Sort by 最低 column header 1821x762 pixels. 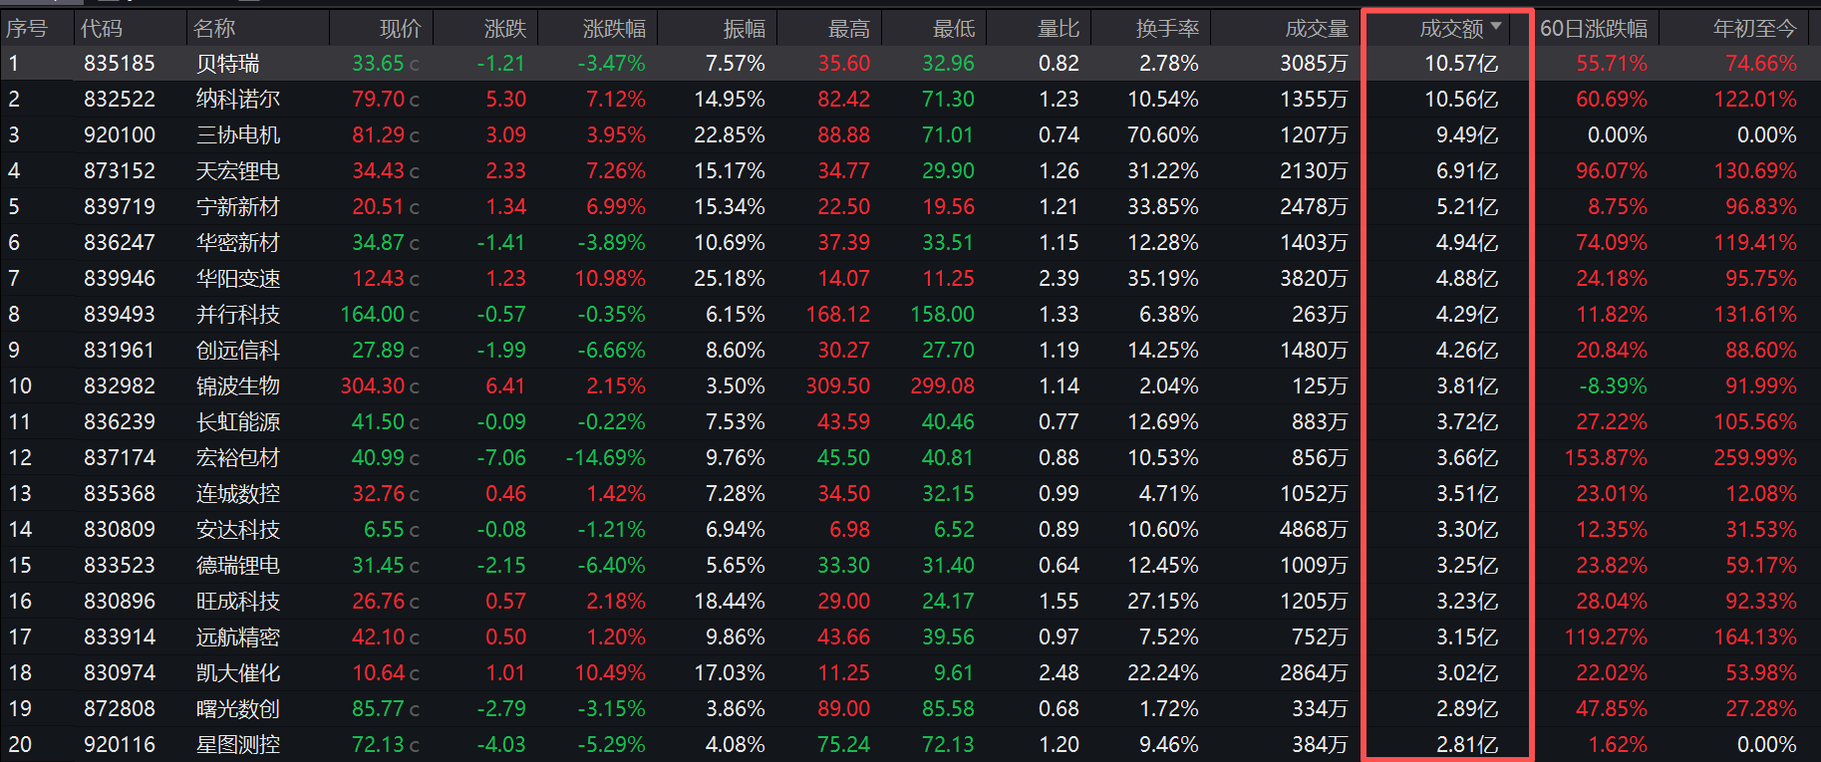point(954,29)
